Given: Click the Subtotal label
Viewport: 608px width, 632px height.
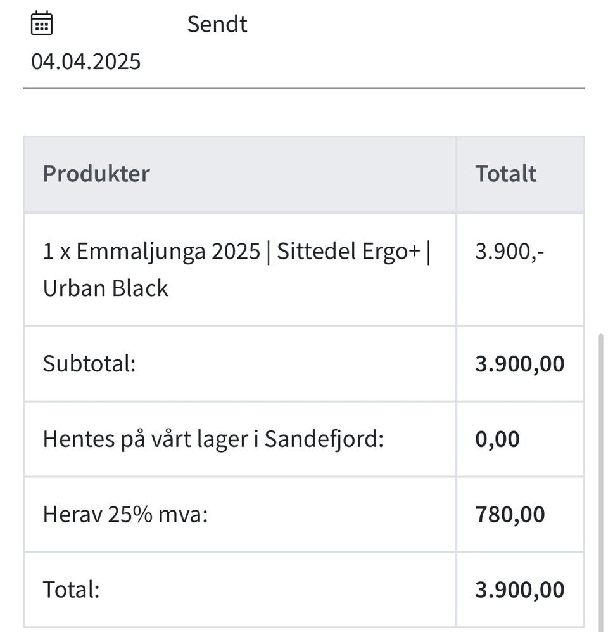Looking at the screenshot, I should (89, 364).
